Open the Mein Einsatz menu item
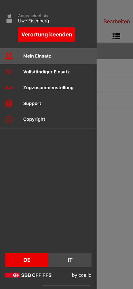Screen dimensions: 133x289 pos(48,56)
